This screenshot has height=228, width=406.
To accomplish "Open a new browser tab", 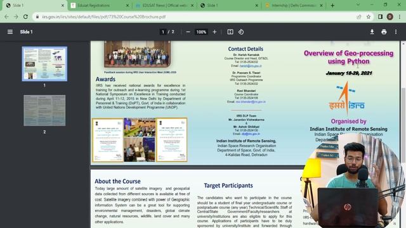I will [x=332, y=6].
